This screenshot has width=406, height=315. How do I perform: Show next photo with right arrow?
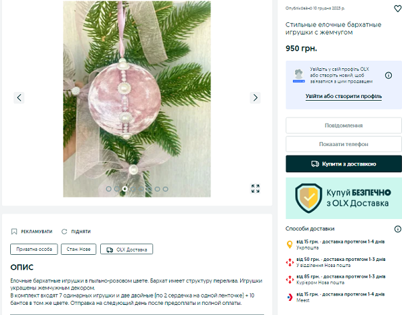coord(255,98)
